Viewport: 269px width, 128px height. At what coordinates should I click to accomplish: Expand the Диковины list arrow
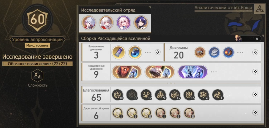point(255,52)
